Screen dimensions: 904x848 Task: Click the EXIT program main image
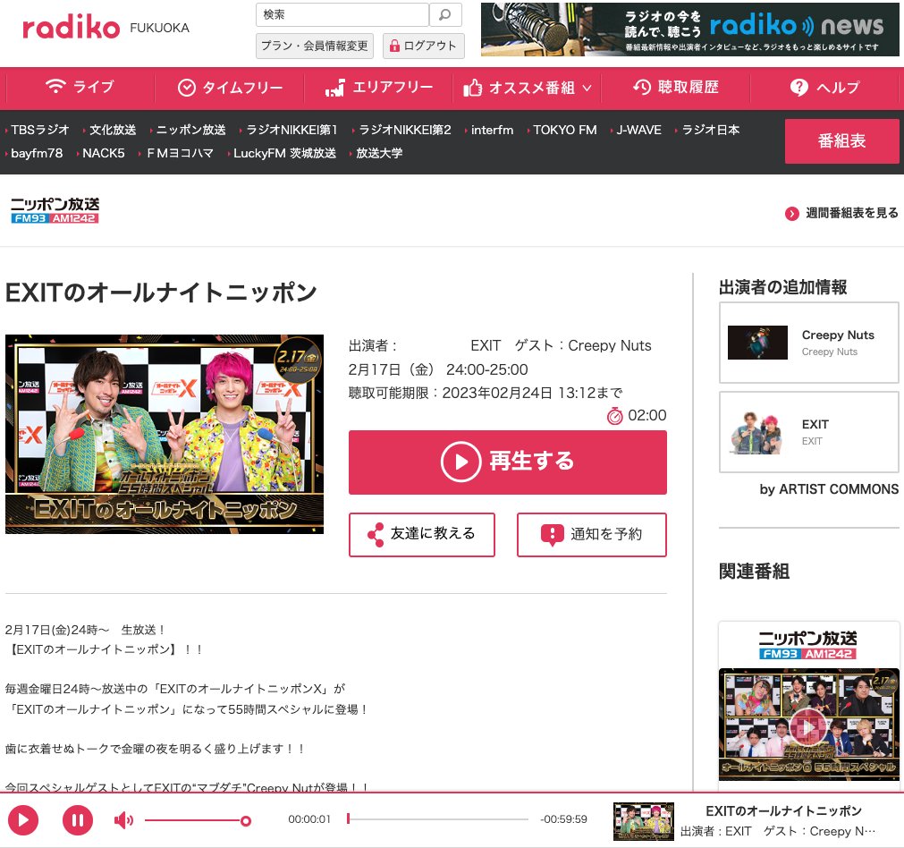(x=165, y=434)
